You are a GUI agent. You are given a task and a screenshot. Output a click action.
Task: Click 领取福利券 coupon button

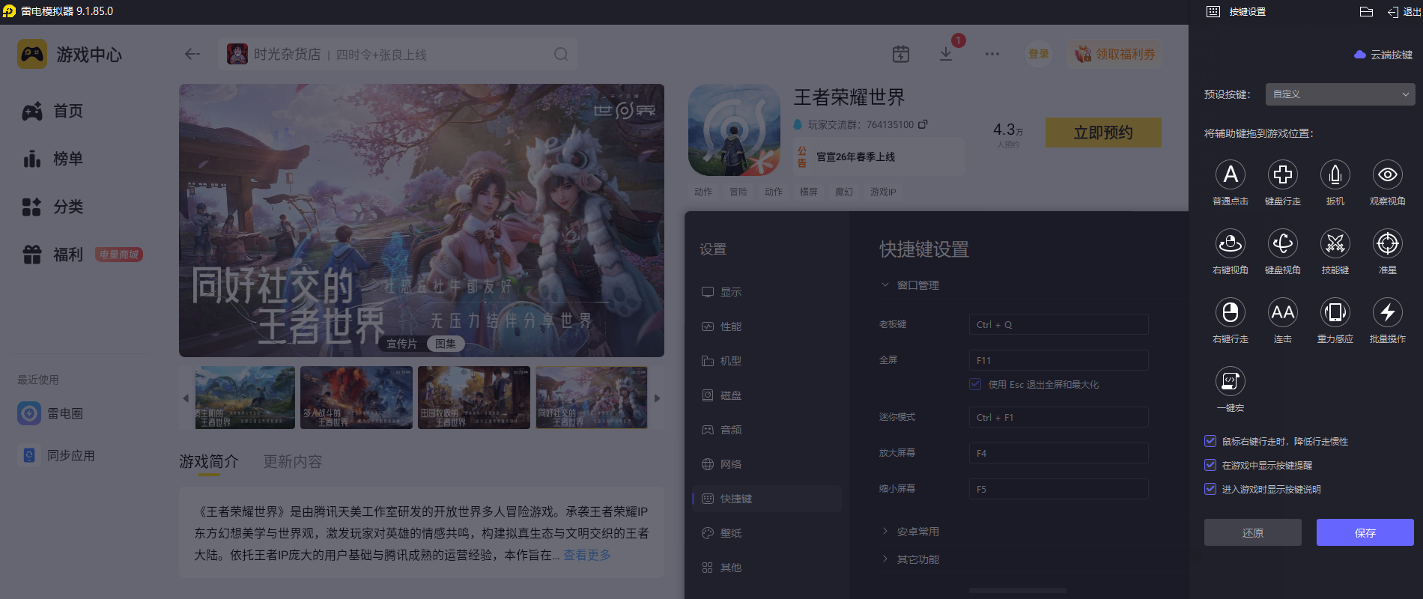[1115, 54]
